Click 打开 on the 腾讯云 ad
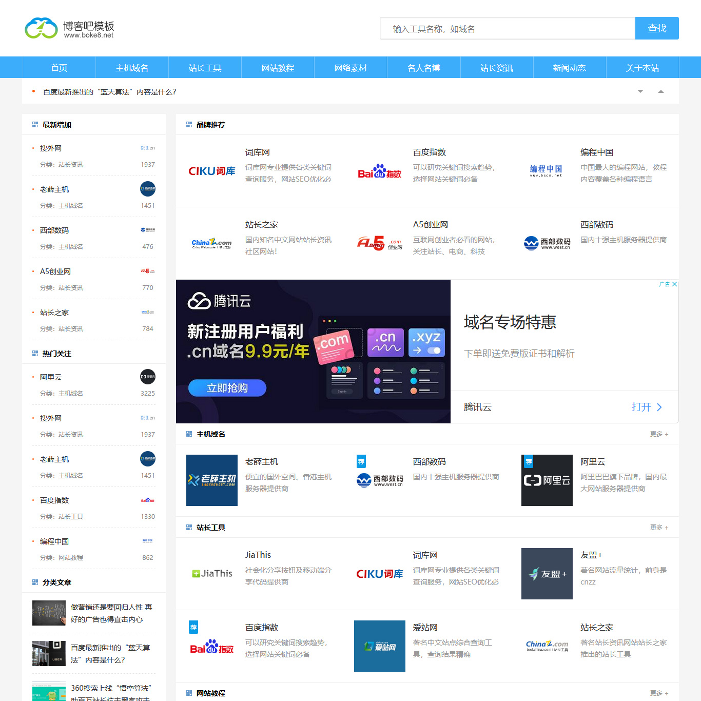The width and height of the screenshot is (701, 701). point(647,407)
